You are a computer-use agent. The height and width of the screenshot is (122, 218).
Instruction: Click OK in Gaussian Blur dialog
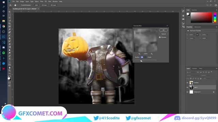tap(163, 30)
